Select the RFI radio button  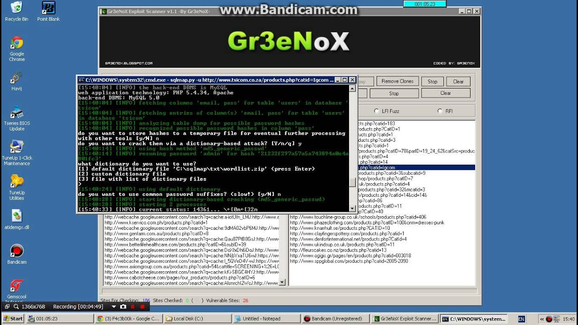pos(440,111)
